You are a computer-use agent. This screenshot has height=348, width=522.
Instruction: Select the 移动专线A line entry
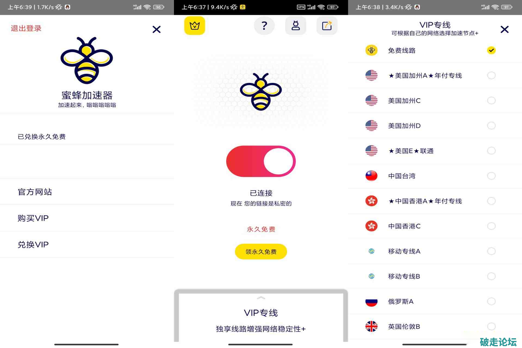[435, 251]
